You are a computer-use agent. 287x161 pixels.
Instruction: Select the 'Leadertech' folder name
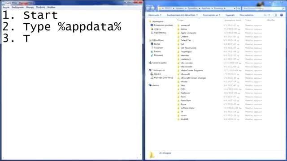pyautogui.click(x=186, y=59)
